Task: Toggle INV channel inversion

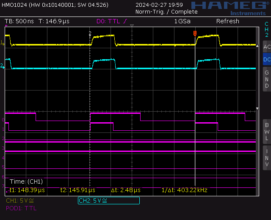Action: tap(266, 158)
